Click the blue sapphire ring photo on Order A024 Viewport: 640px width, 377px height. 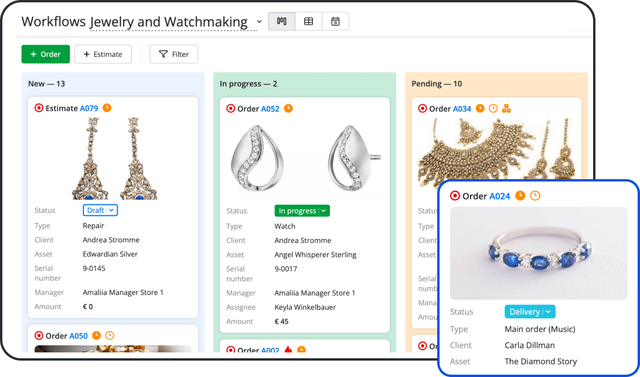(538, 253)
